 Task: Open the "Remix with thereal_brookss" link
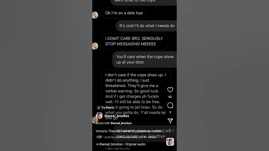point(114,123)
